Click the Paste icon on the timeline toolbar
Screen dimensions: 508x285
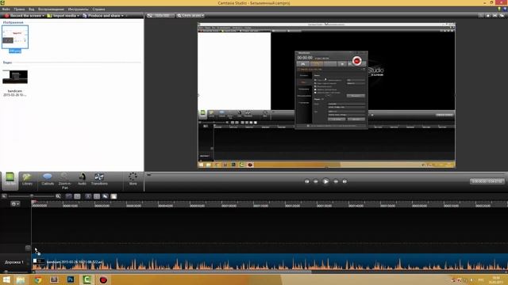[114, 196]
